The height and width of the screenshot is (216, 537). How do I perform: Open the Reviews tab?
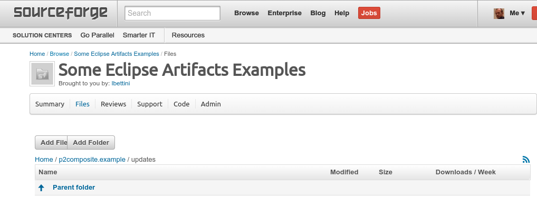(113, 104)
